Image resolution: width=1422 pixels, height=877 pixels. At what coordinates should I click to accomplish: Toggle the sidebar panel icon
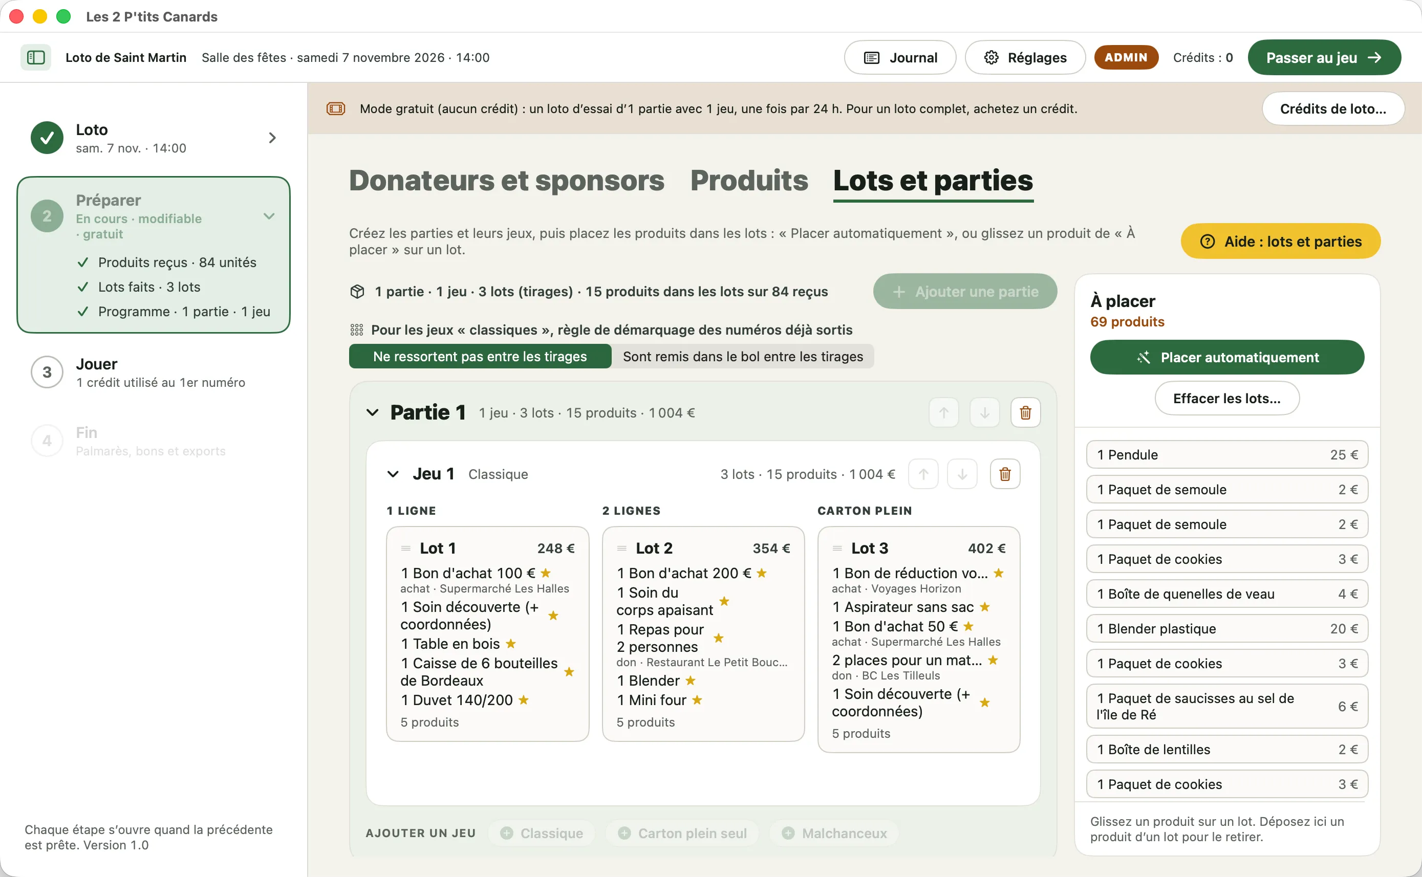tap(35, 57)
